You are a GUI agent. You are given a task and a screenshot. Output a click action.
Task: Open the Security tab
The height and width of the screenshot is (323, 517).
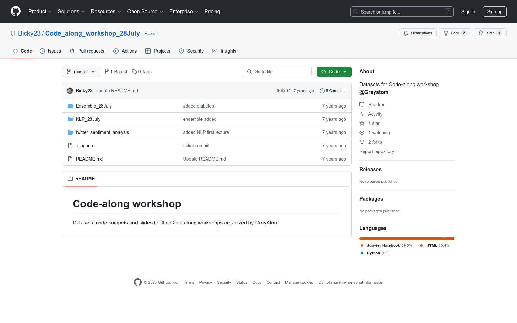(191, 51)
